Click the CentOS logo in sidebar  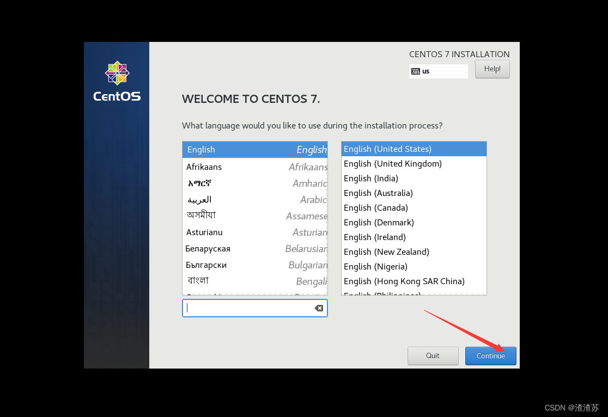[x=117, y=81]
